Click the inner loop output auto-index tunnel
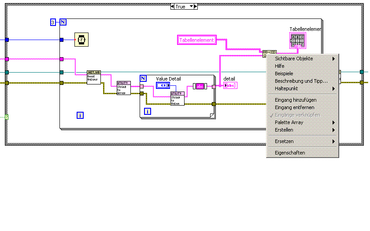This screenshot has width=370, height=231. coord(214,87)
